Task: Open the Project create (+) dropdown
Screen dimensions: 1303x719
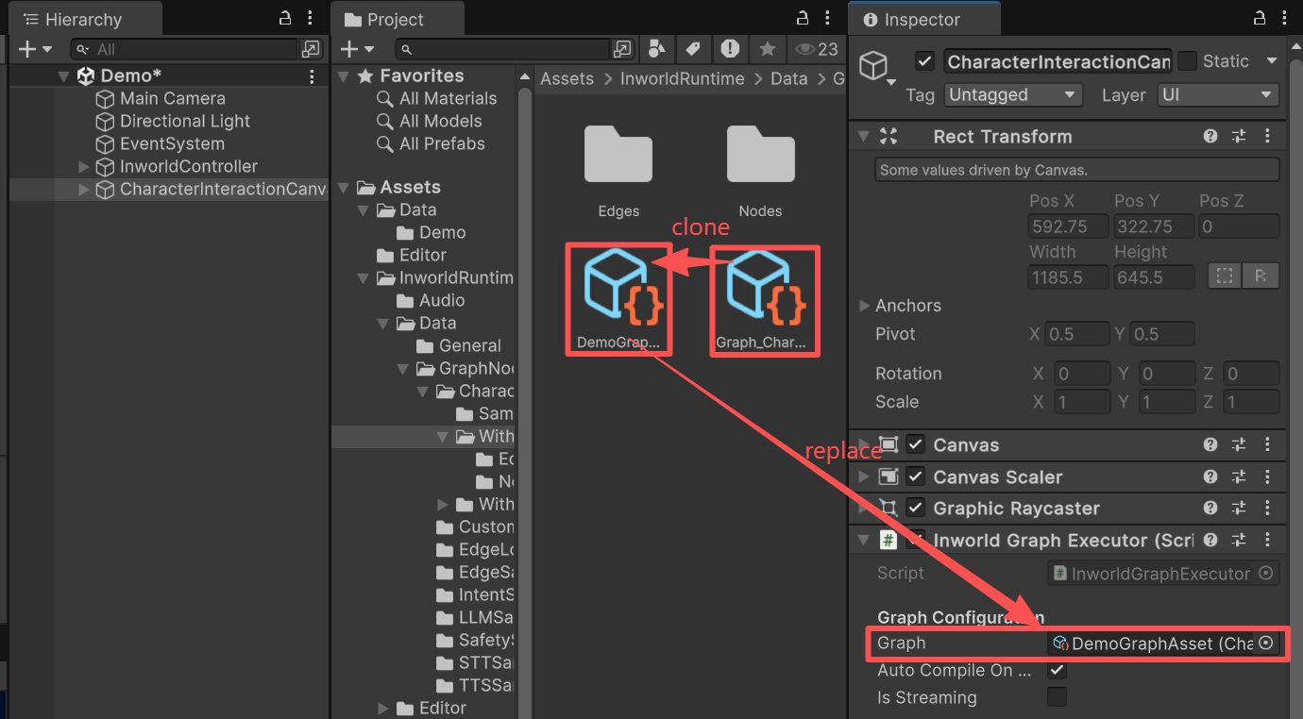Action: pyautogui.click(x=358, y=49)
